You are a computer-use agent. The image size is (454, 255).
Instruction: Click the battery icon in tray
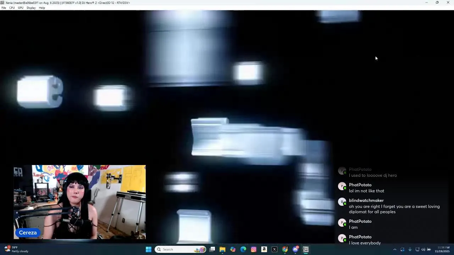429,249
